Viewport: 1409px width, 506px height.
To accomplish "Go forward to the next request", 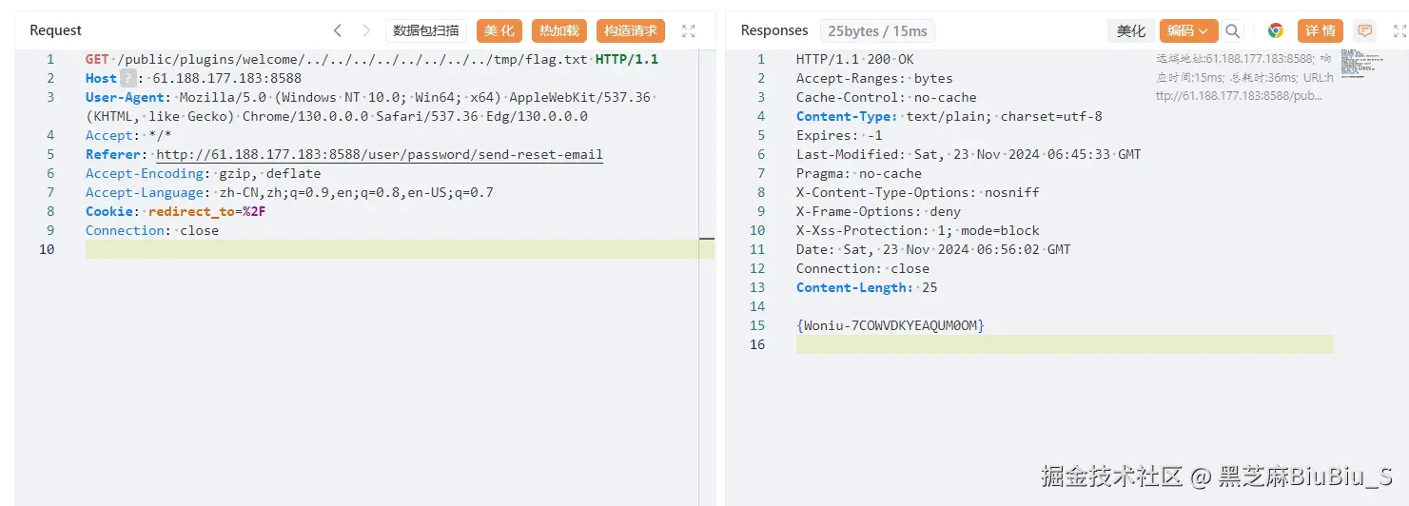I will 366,31.
